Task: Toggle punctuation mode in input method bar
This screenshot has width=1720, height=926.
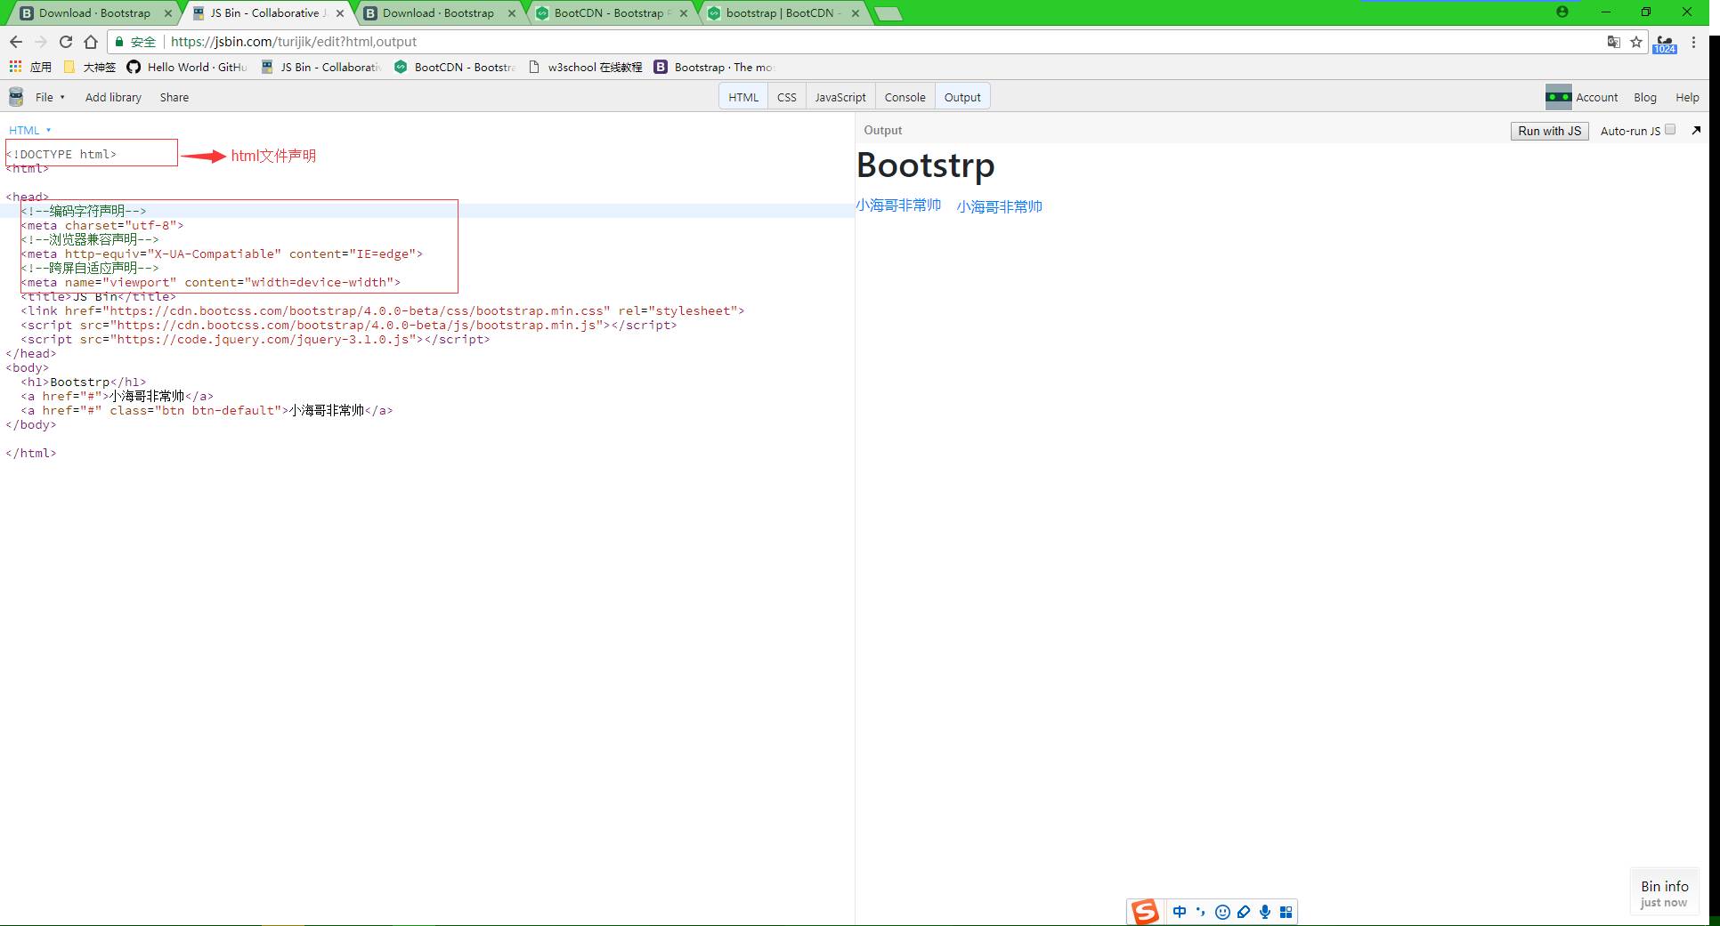Action: (1201, 912)
